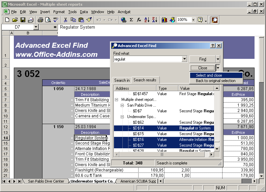This screenshot has height=192, width=266.
Task: Open the Find button dropdown arrow
Action: pos(218,59)
